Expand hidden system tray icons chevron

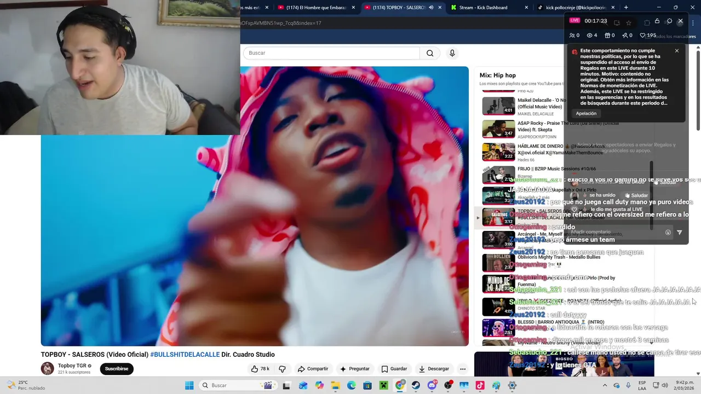point(605,385)
